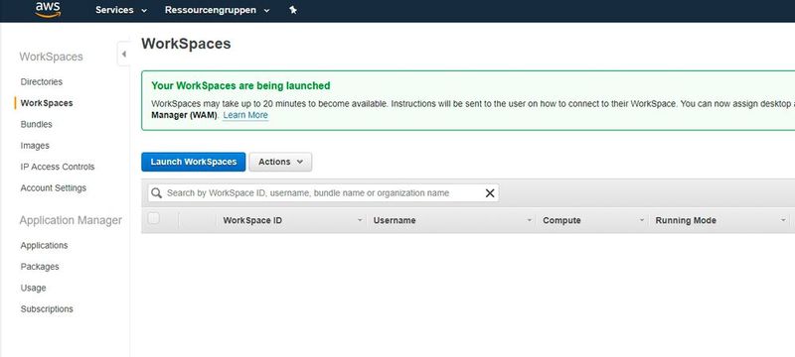The image size is (795, 357).
Task: Go to the AWS home logo
Action: click(48, 9)
